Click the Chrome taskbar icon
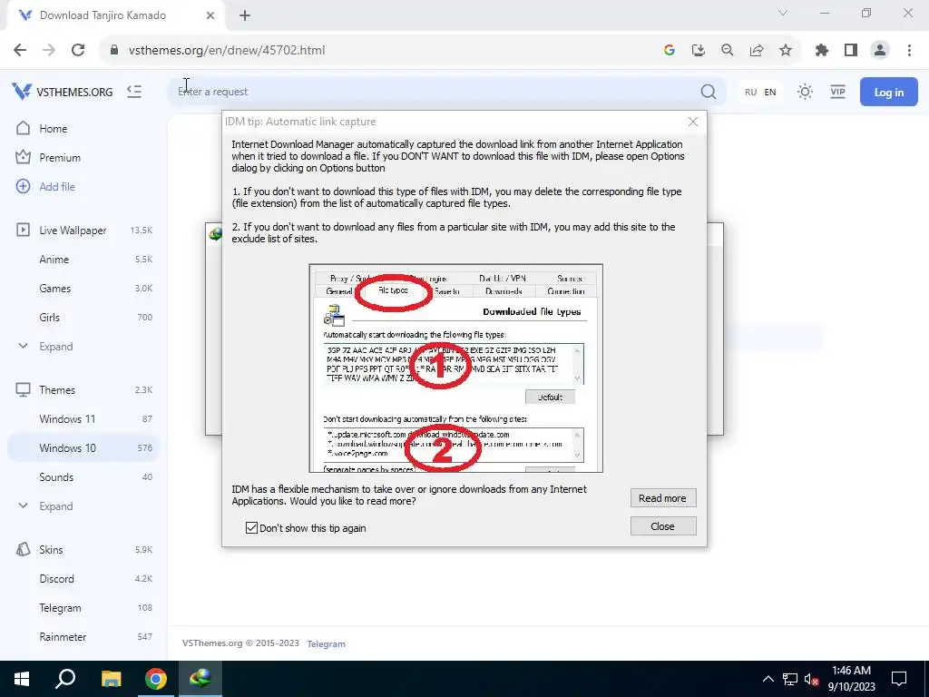929x697 pixels. click(x=156, y=679)
